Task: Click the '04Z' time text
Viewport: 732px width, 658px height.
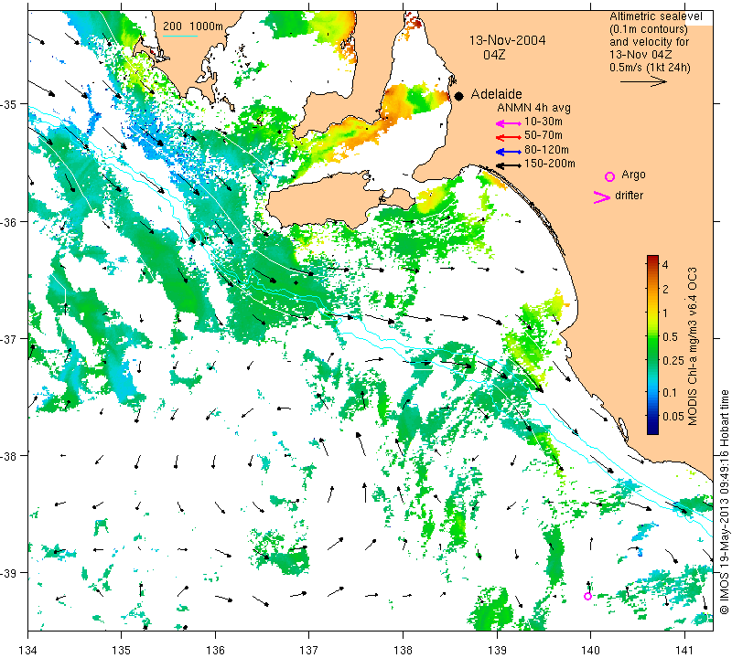Action: point(494,55)
